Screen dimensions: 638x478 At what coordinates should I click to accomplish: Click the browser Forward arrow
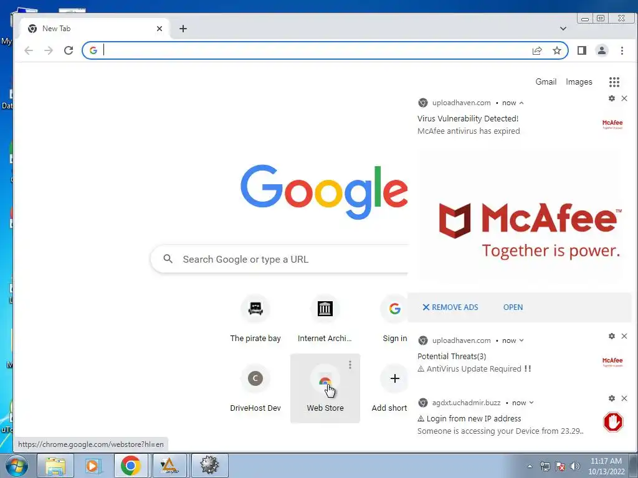click(49, 50)
